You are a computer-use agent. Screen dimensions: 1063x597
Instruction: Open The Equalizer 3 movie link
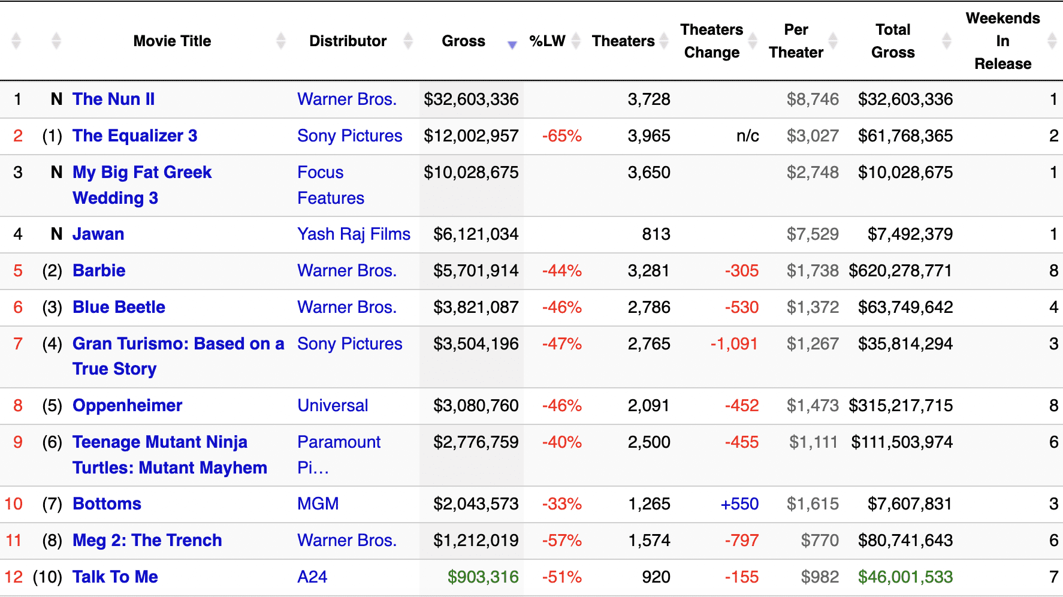135,135
